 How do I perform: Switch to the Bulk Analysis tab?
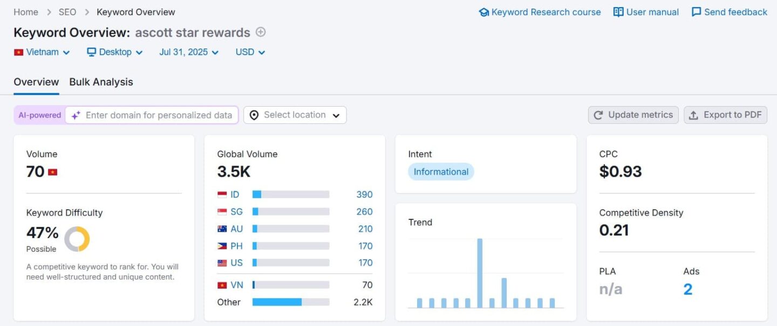click(101, 82)
